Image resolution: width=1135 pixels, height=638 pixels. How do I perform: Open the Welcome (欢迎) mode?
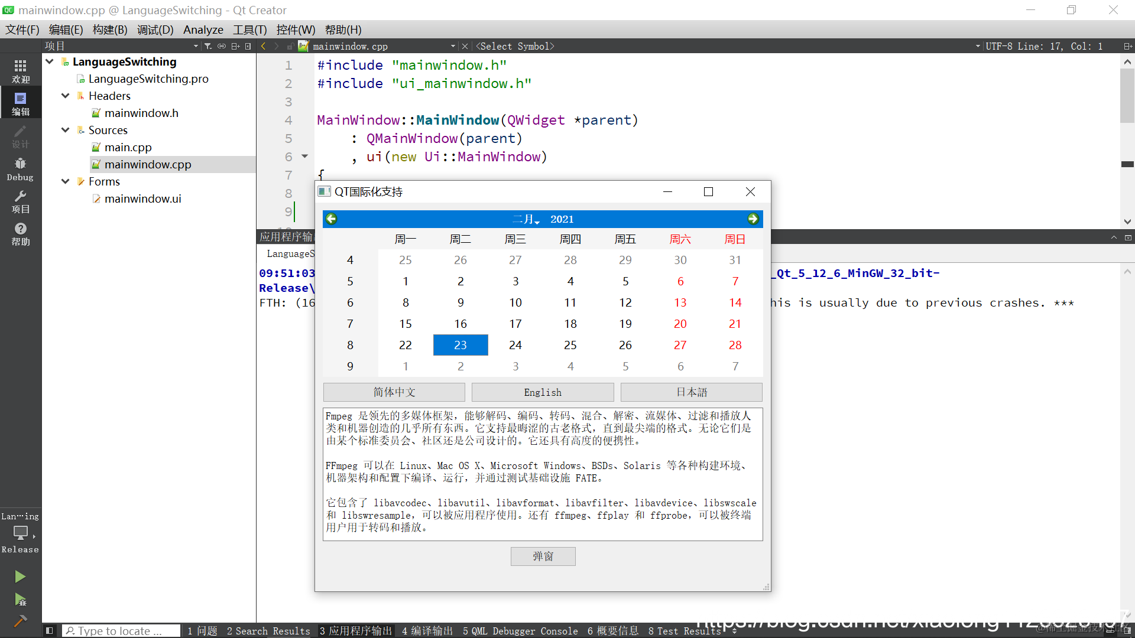[21, 71]
